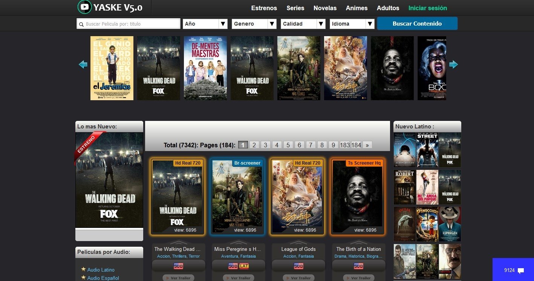This screenshot has height=281, width=534.
Task: Click SUB flag icon under The Walking Dead
Action: [178, 266]
